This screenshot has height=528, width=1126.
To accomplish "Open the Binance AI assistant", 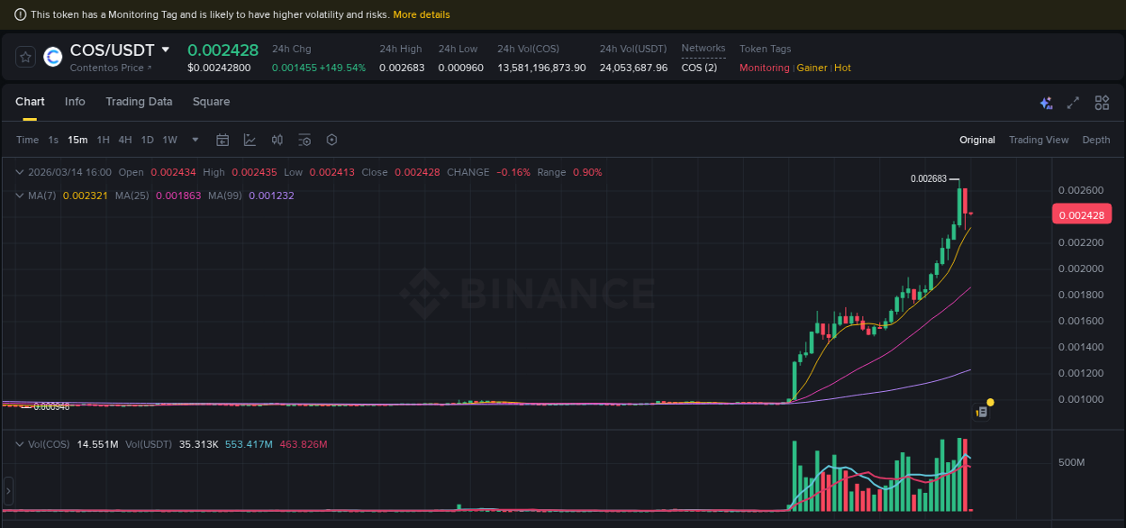I will 1046,103.
